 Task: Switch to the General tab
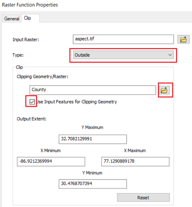tap(11, 19)
